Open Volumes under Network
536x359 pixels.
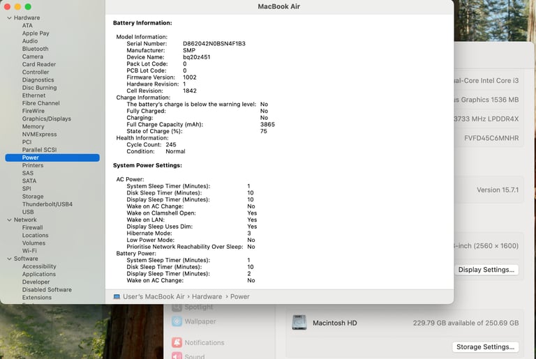pos(33,243)
